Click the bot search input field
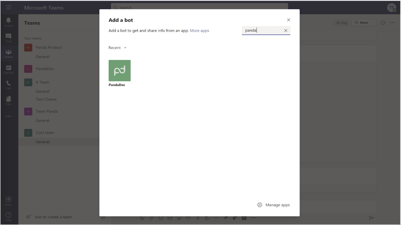 263,30
